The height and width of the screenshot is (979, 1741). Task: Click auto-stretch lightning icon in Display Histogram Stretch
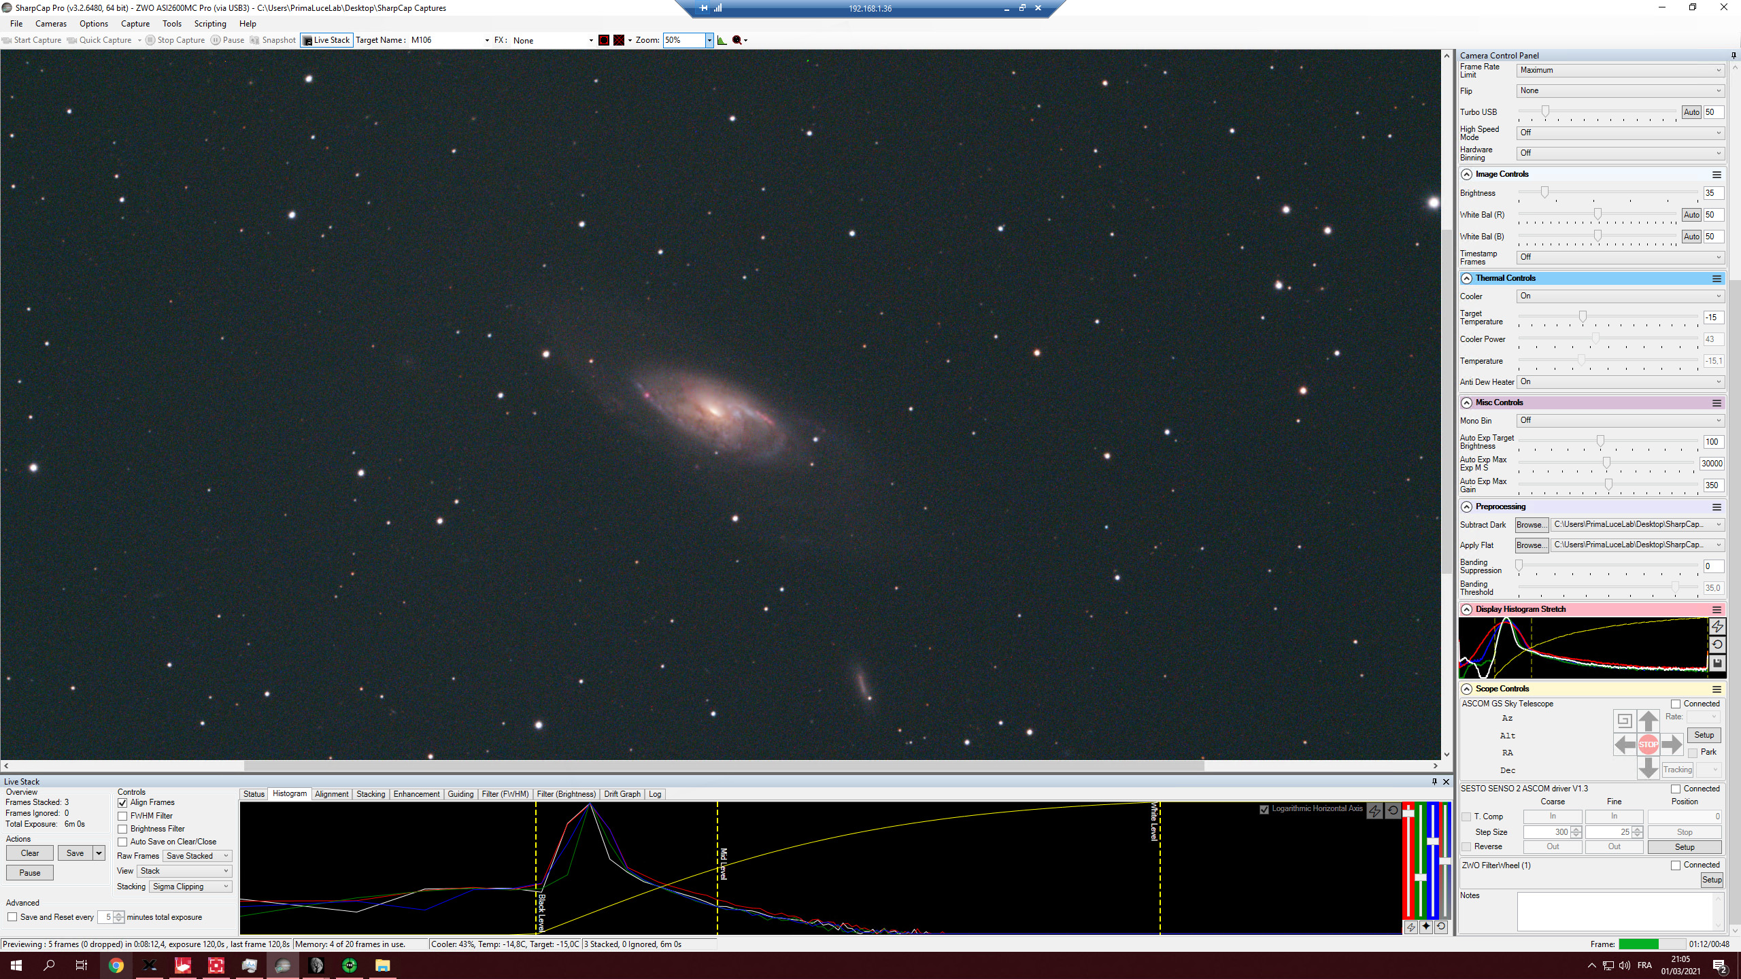1717,626
